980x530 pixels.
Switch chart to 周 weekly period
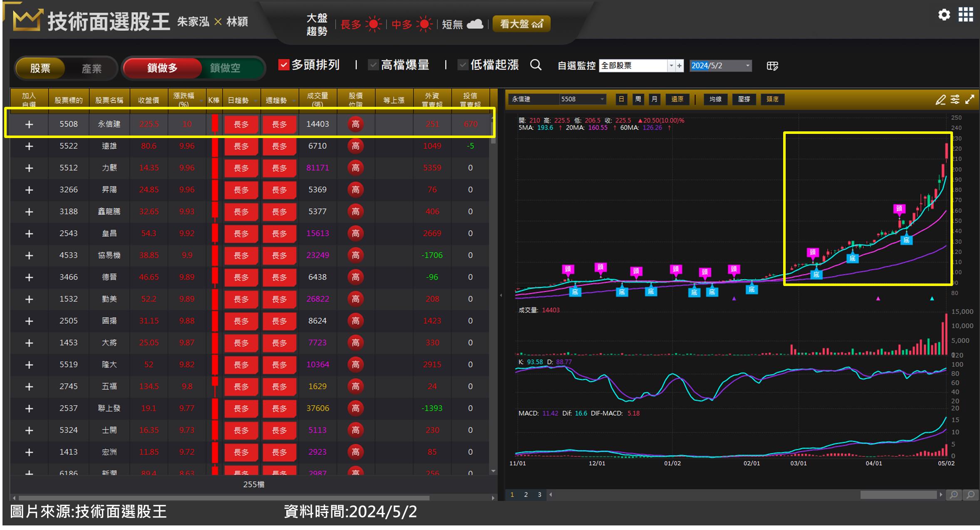click(638, 99)
